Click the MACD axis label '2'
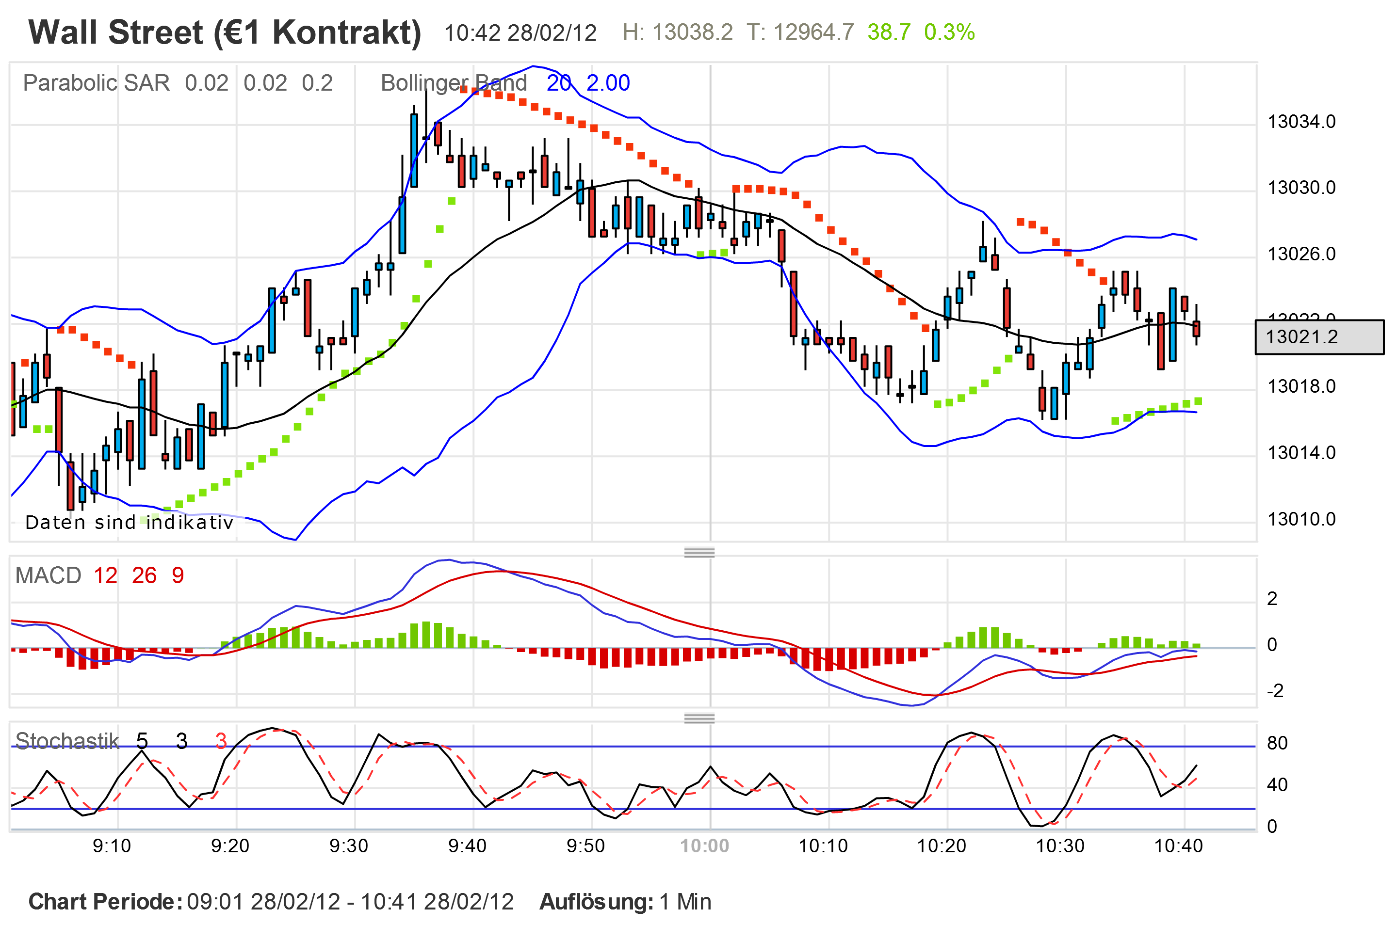The height and width of the screenshot is (925, 1397). tap(1272, 599)
